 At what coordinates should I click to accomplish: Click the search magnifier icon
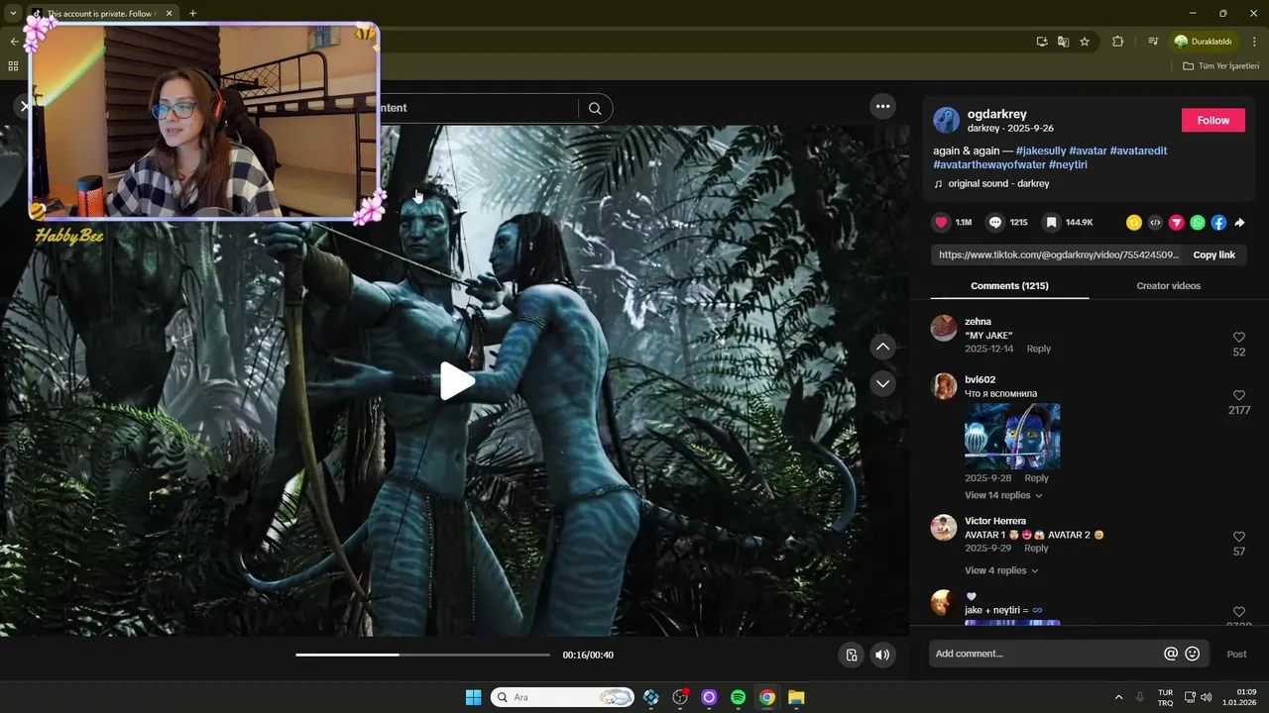pos(595,108)
